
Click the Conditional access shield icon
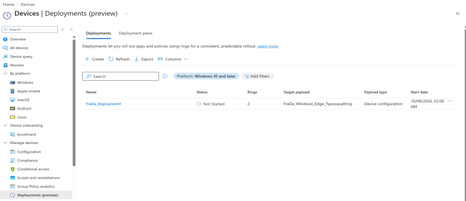click(12, 169)
